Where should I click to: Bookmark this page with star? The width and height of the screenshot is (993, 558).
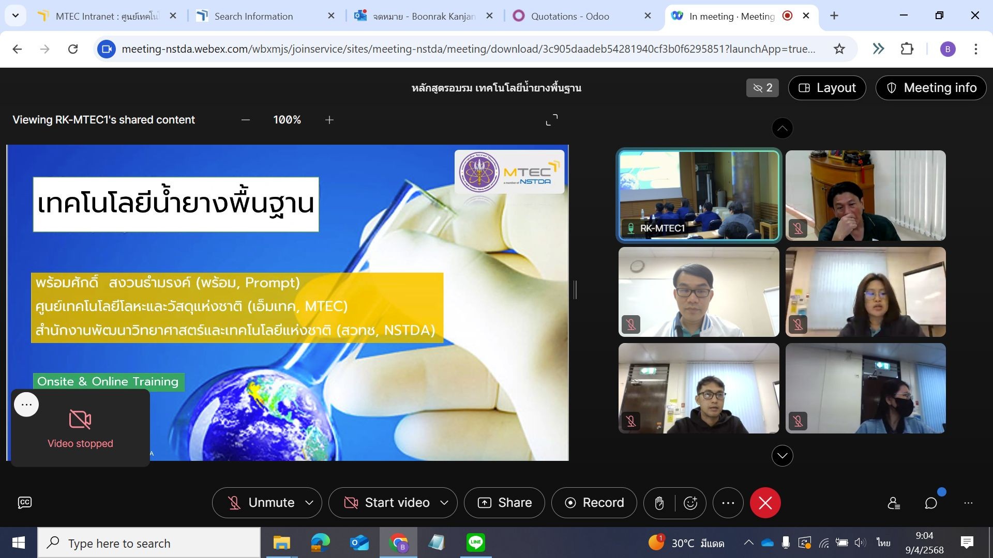coord(839,49)
